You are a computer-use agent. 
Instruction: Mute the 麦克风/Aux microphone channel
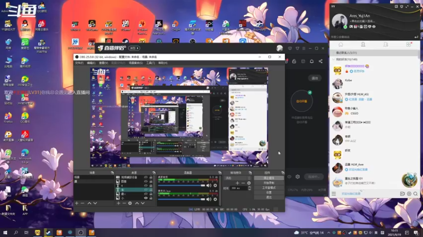coord(209,199)
